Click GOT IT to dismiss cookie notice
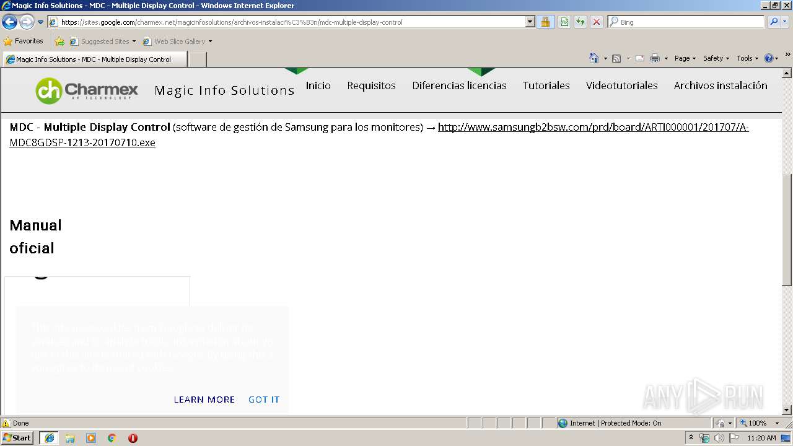Viewport: 793px width, 446px height. [x=264, y=400]
